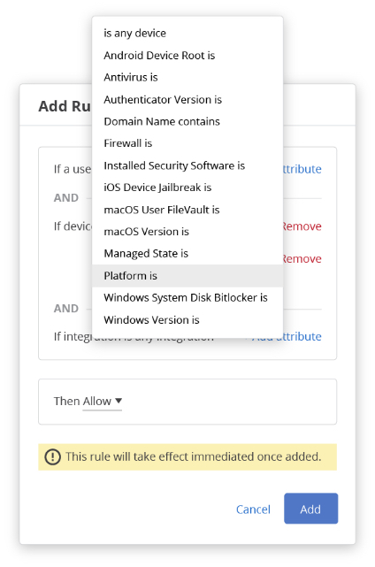Screen dimensions: 375x567
Task: Choose 'Domain Name contains' attribute
Action: point(187,121)
